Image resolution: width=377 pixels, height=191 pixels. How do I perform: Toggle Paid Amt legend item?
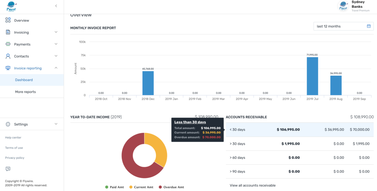click(115, 187)
